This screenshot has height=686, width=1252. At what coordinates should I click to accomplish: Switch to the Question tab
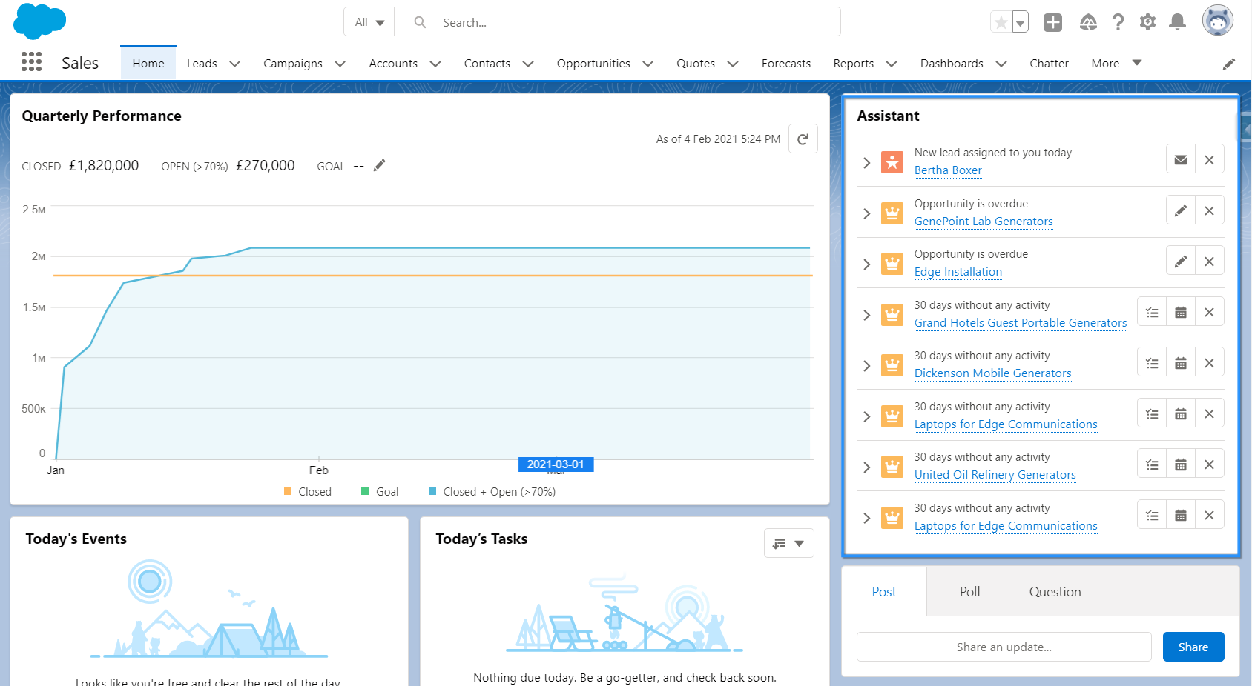point(1055,591)
